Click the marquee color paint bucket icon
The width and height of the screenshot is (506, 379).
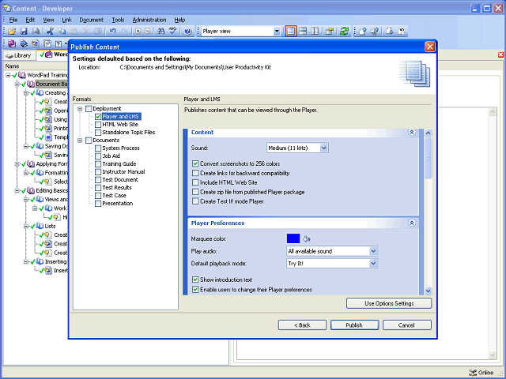click(307, 238)
